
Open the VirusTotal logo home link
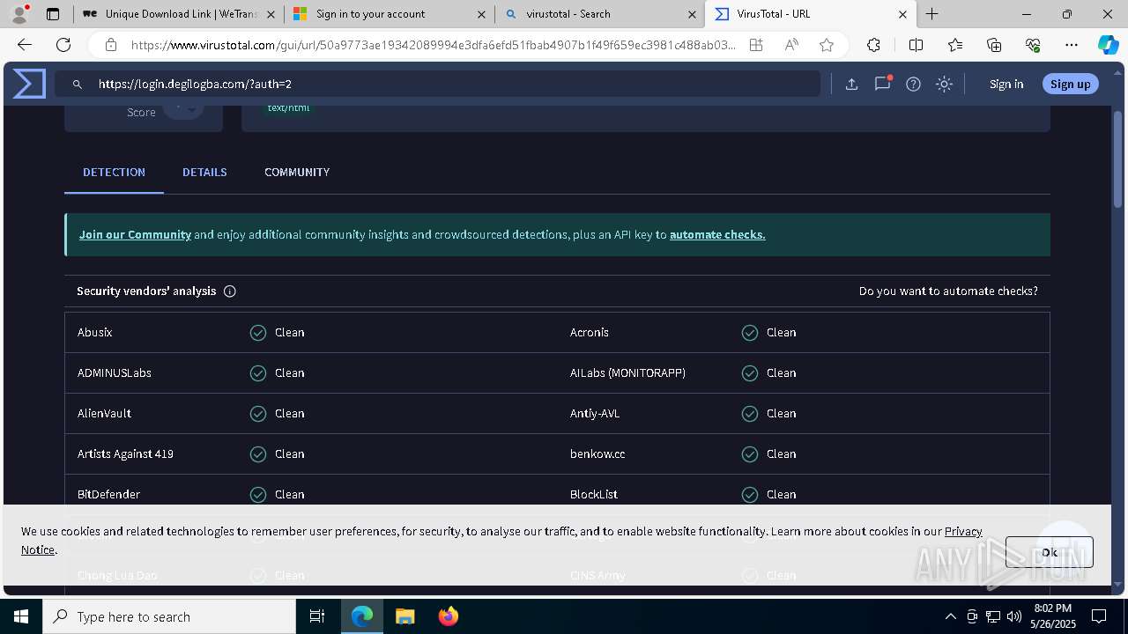[29, 84]
